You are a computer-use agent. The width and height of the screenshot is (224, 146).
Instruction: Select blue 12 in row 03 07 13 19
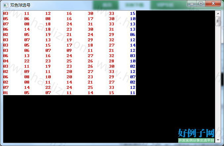133,40
